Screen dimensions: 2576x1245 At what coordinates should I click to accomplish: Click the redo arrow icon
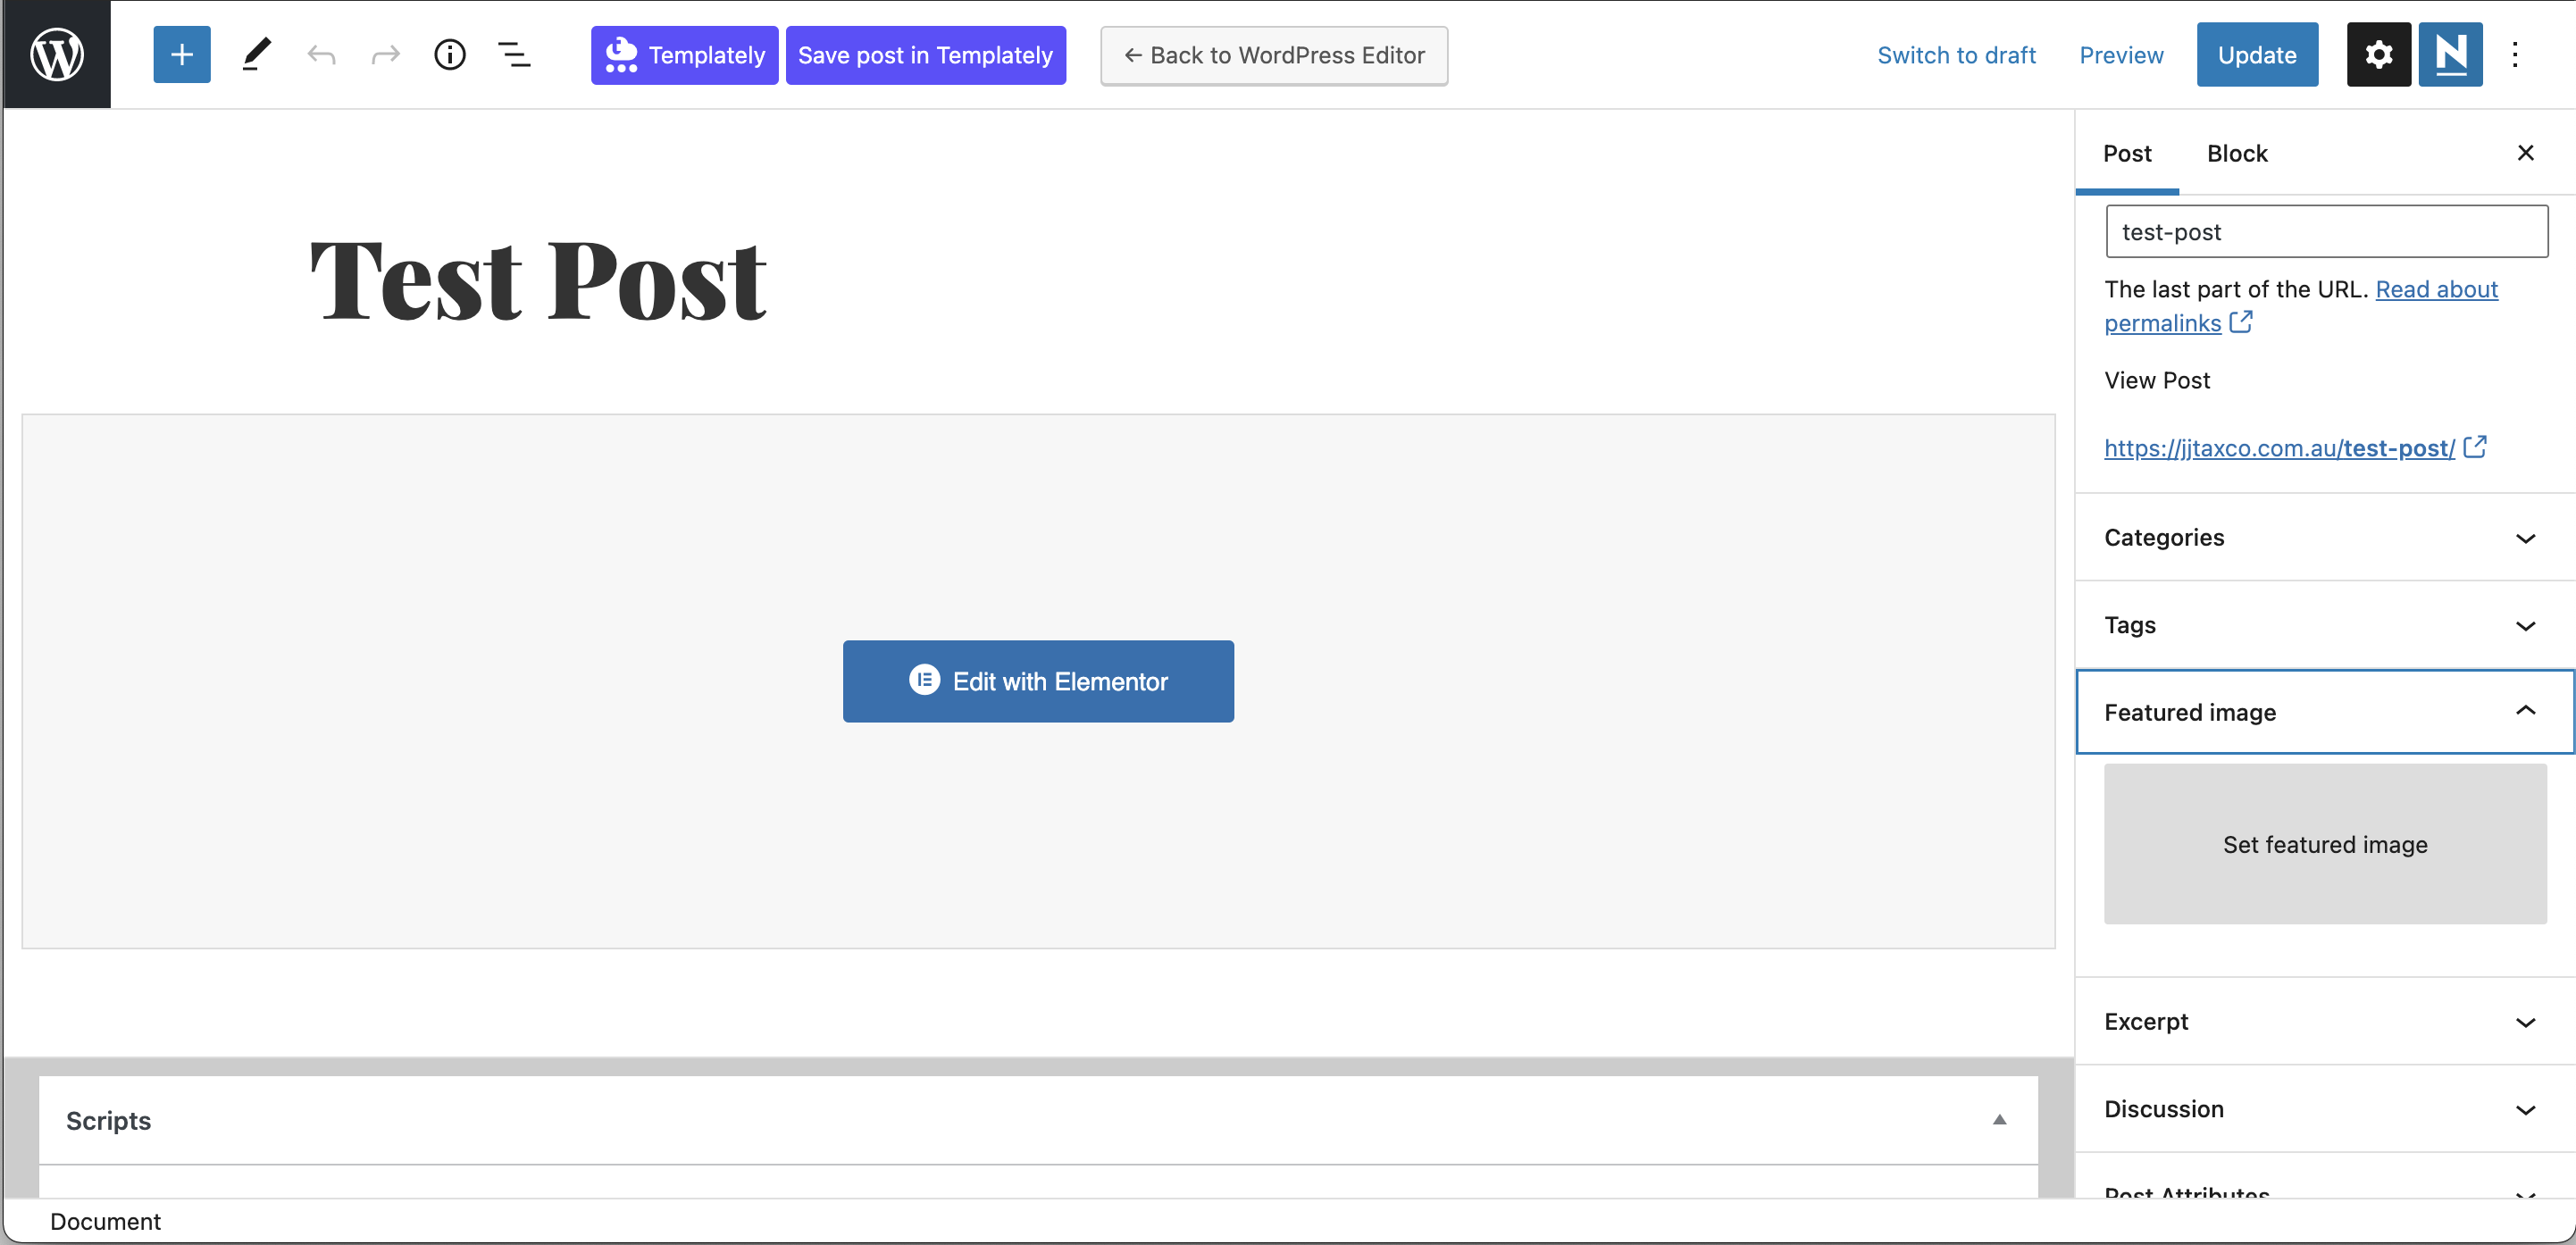[385, 54]
